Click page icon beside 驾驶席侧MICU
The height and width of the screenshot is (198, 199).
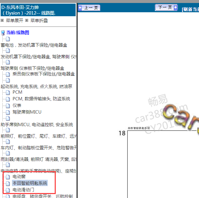click(8, 112)
